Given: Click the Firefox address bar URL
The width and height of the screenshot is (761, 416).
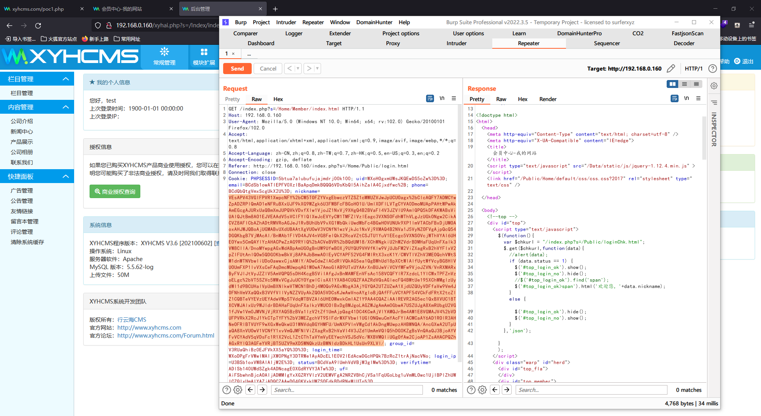Looking at the screenshot, I should [x=167, y=25].
